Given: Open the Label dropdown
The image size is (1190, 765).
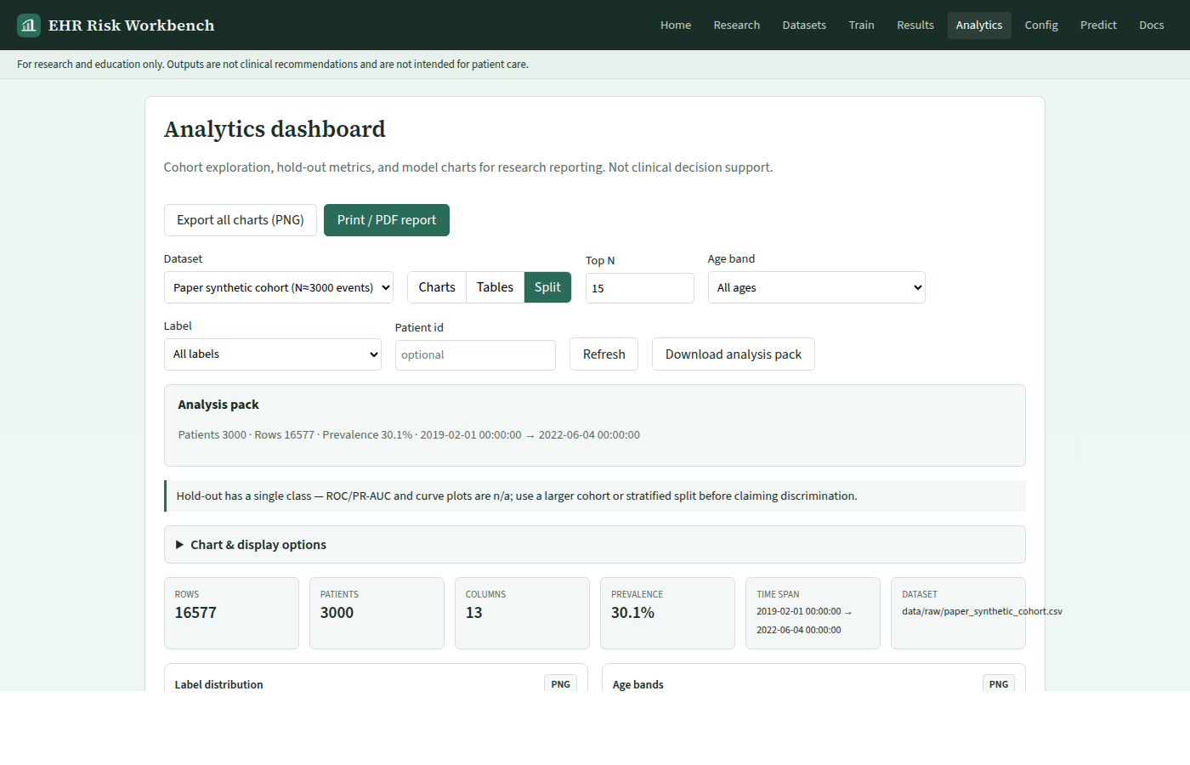Looking at the screenshot, I should tap(273, 354).
